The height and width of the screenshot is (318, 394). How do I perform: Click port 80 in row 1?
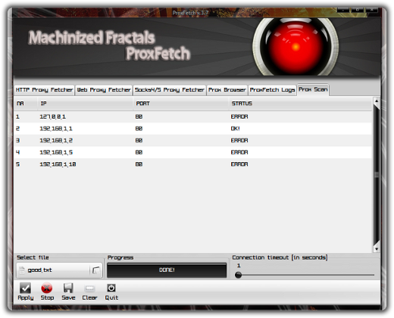point(139,117)
